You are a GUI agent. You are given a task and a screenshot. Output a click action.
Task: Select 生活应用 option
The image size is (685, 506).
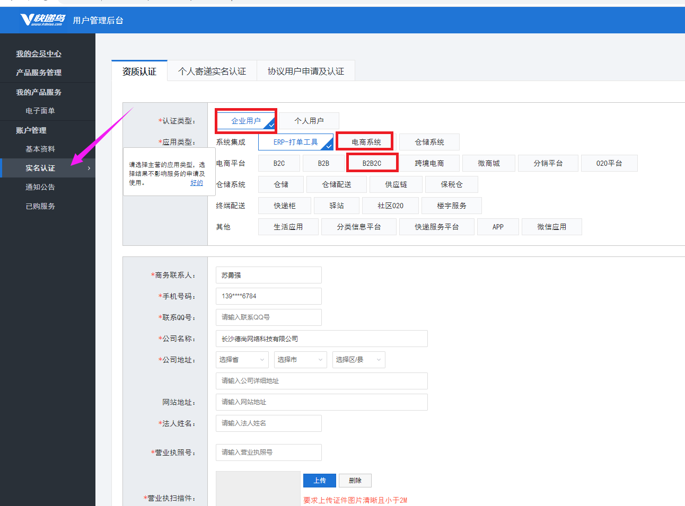(x=288, y=227)
